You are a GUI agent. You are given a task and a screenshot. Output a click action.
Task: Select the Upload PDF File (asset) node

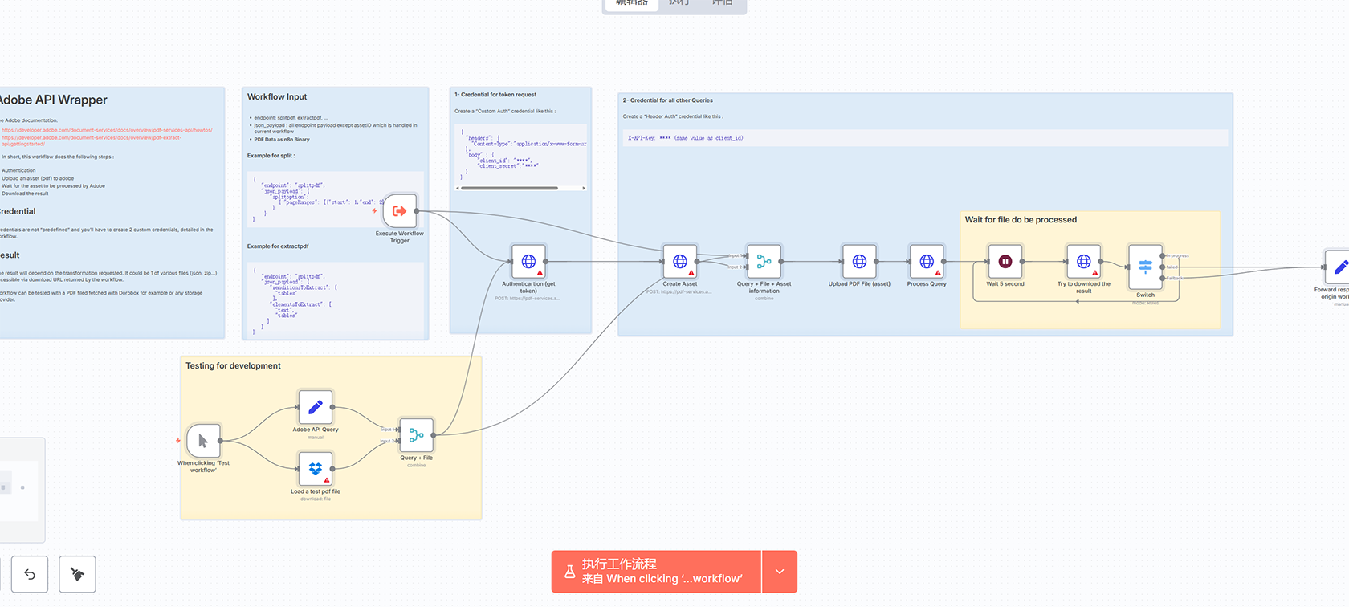859,262
